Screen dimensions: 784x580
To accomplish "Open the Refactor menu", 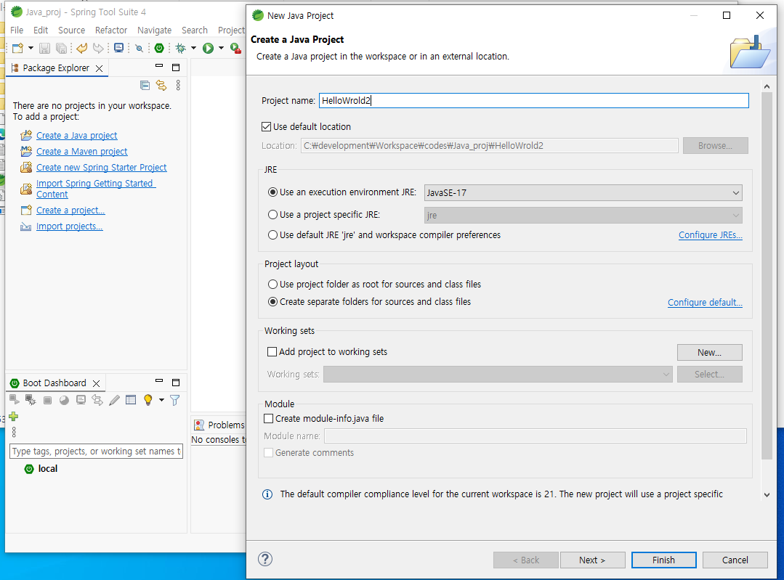I will pos(111,30).
